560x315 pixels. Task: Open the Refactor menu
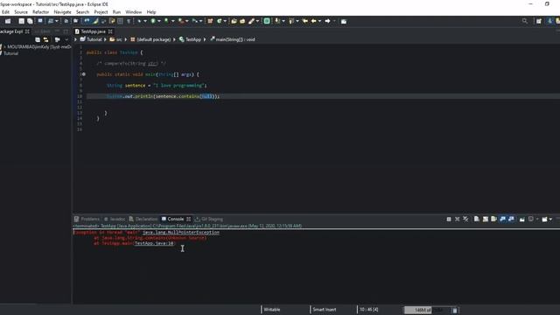click(40, 11)
